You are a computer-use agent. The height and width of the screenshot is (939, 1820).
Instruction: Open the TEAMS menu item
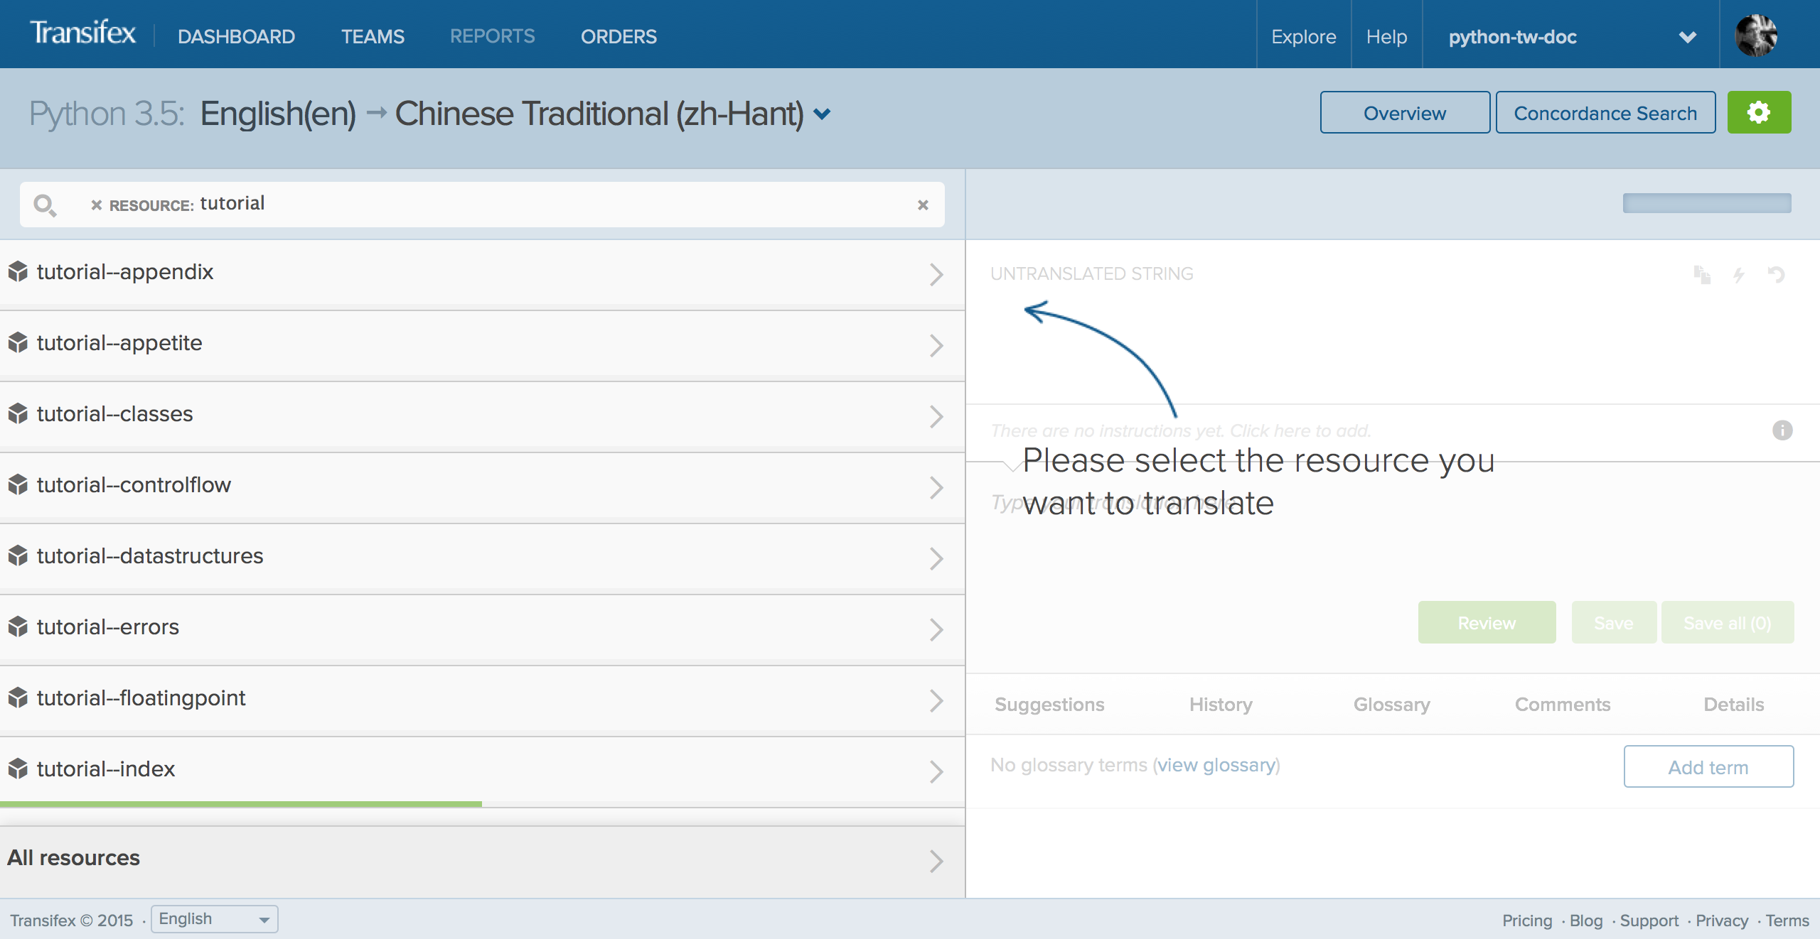point(373,37)
